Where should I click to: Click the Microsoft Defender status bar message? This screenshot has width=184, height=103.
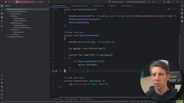pyautogui.click(x=64, y=102)
